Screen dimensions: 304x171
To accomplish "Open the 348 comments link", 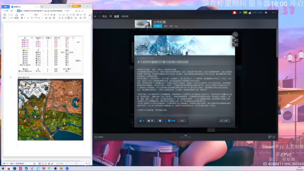I will pyautogui.click(x=171, y=120).
